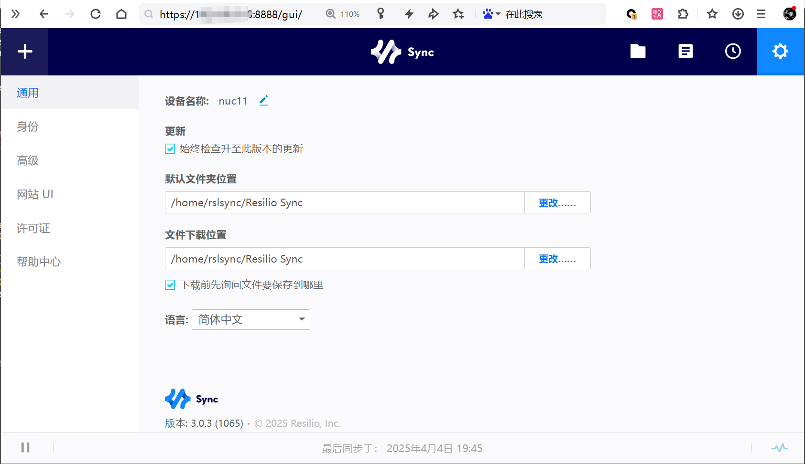The height and width of the screenshot is (464, 805).
Task: Open the browser hamburger menu
Action: tap(761, 14)
